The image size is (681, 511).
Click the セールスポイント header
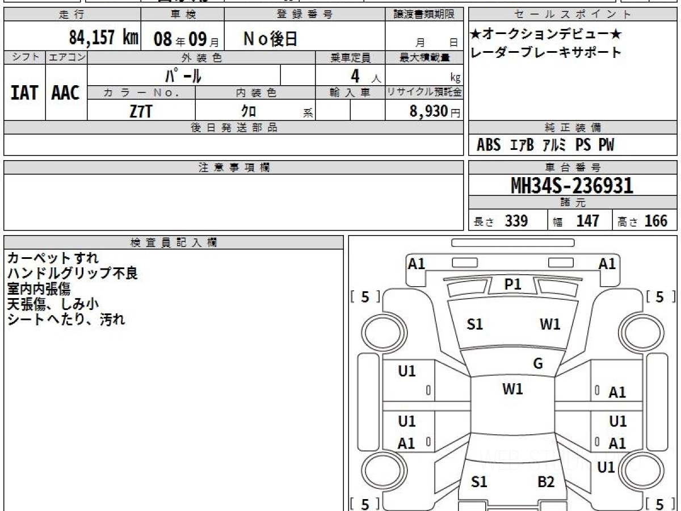click(x=573, y=15)
